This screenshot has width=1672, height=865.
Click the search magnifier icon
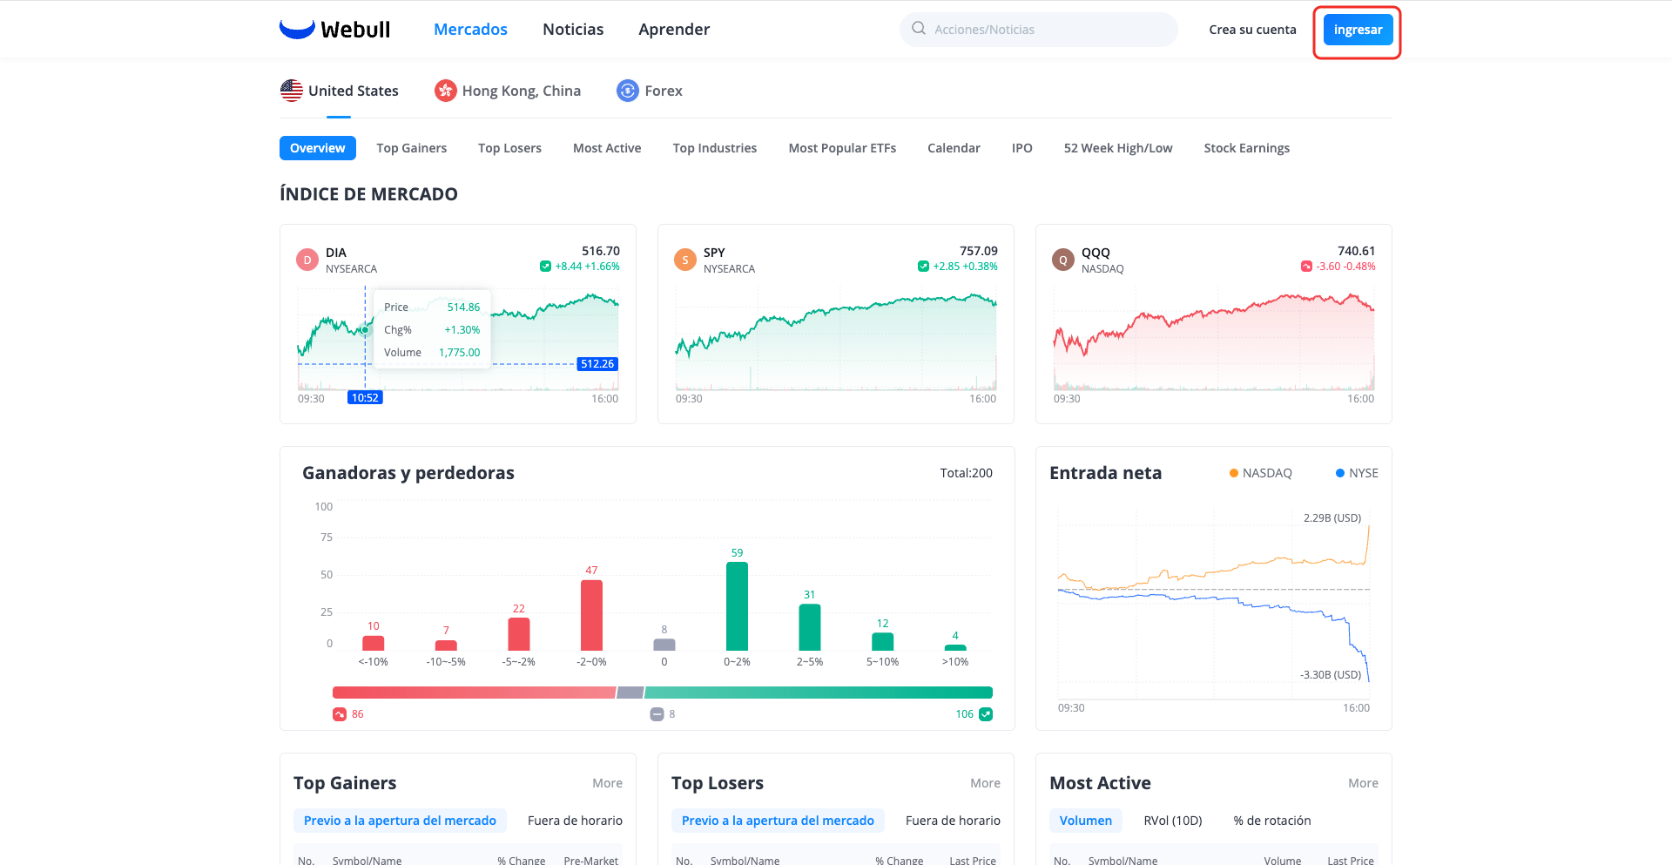click(x=919, y=29)
